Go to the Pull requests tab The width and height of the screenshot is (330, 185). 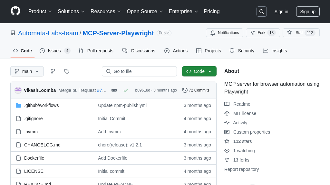[96, 51]
